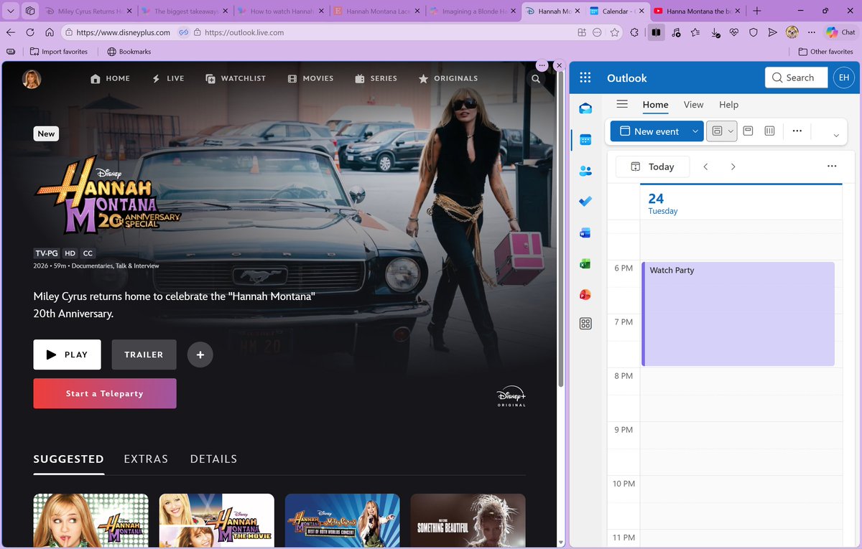This screenshot has height=549, width=862.
Task: Click Outlook account EH avatar
Action: [x=843, y=78]
